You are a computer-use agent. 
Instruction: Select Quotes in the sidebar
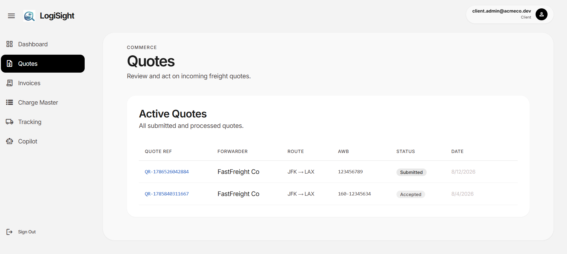(43, 64)
